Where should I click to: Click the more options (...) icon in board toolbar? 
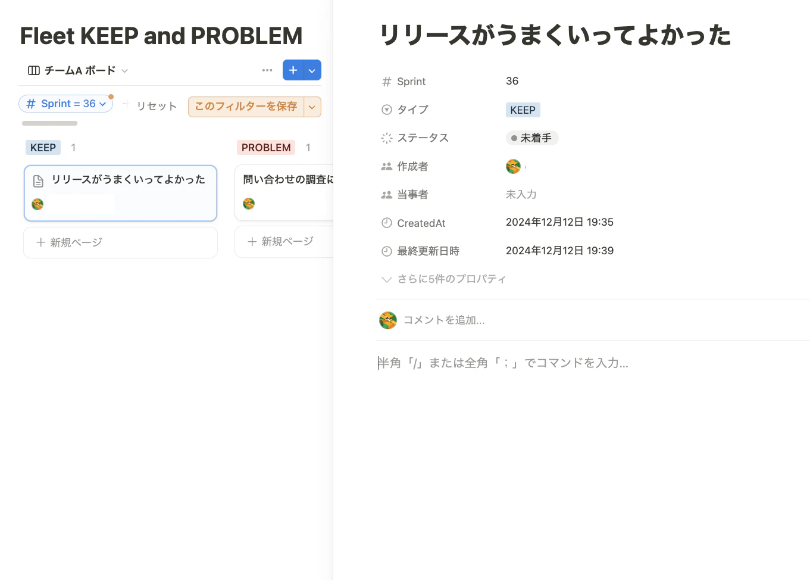[x=267, y=70]
